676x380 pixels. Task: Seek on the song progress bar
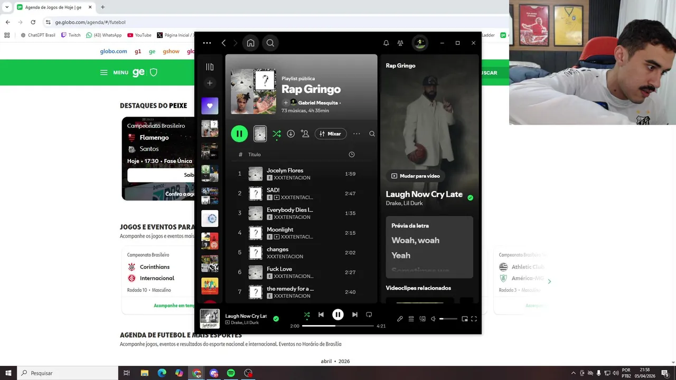(337, 326)
